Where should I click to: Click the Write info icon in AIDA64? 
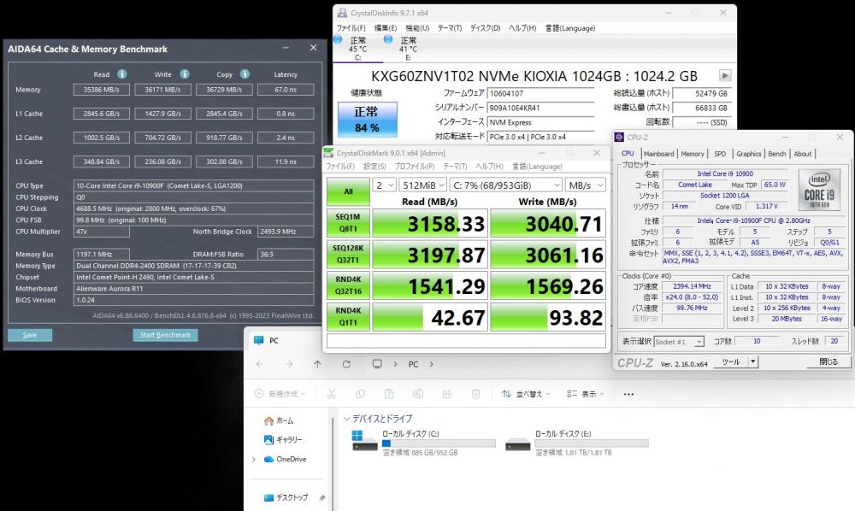(x=185, y=74)
